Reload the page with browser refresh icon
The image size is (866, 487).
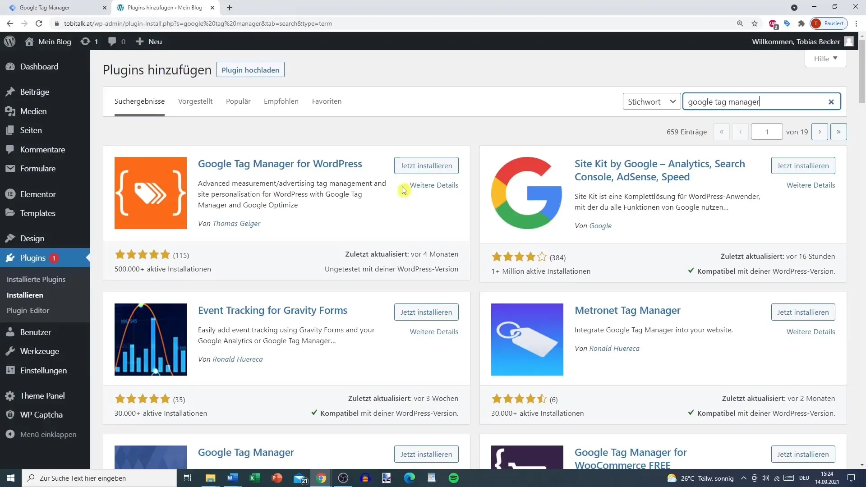[39, 23]
